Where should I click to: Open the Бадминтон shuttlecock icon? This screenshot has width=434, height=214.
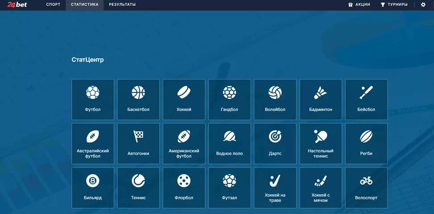(x=320, y=93)
